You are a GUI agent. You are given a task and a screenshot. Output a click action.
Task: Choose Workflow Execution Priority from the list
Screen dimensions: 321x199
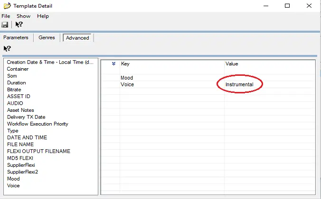(38, 124)
